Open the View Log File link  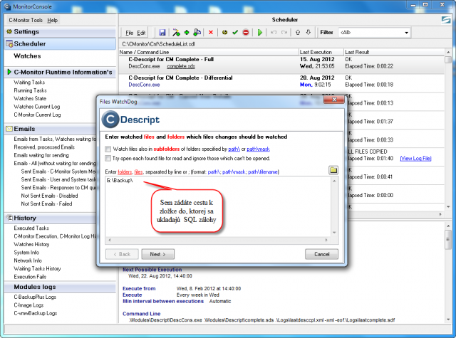click(x=415, y=159)
